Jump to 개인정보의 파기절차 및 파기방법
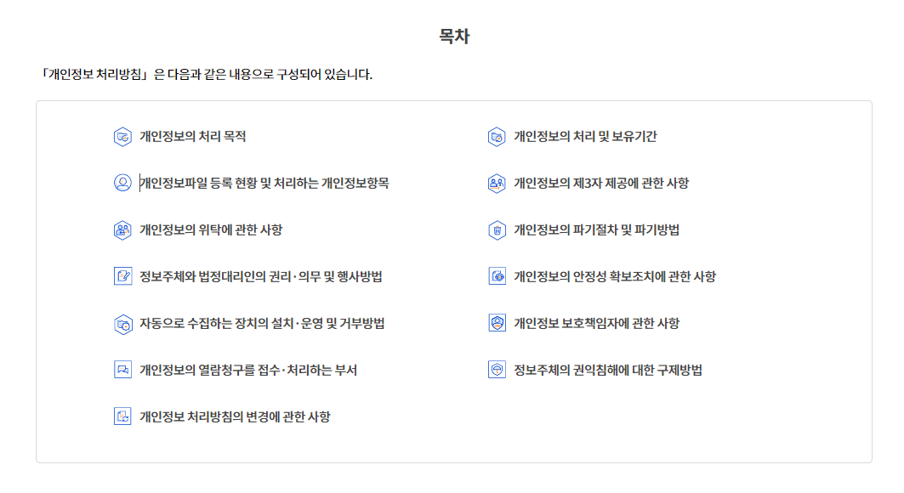 (x=597, y=229)
